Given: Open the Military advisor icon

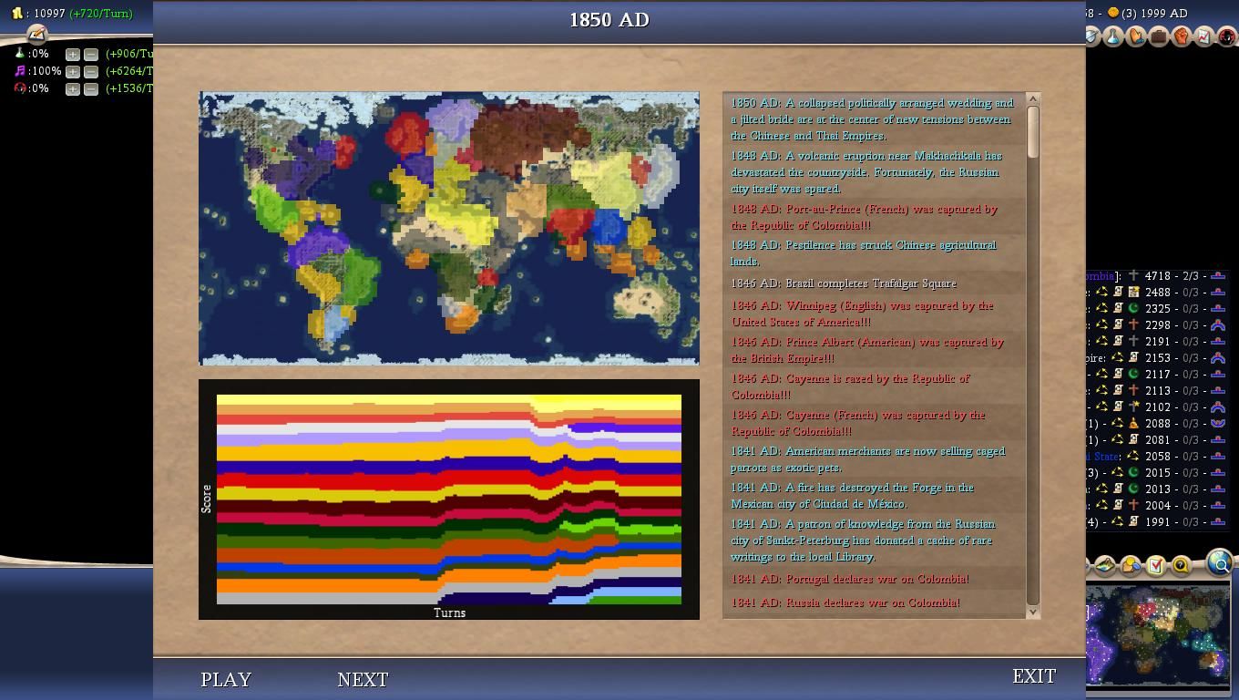Looking at the screenshot, I should point(1091,36).
